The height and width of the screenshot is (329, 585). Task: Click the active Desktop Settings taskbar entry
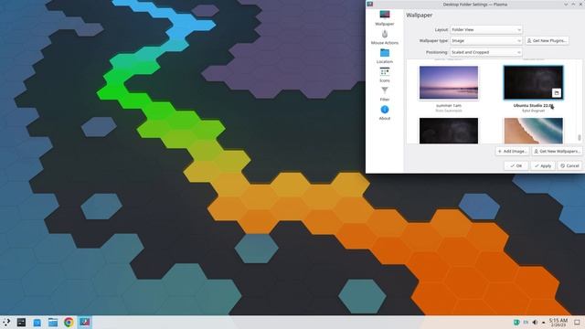tap(85, 323)
